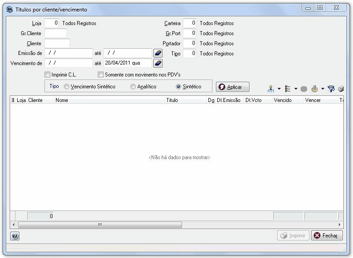Click the Emissão até end date field
353x258 pixels.
click(128, 53)
